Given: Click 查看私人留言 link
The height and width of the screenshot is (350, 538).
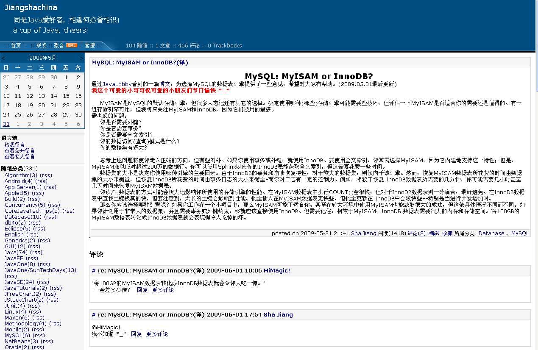Looking at the screenshot, I should (20, 157).
